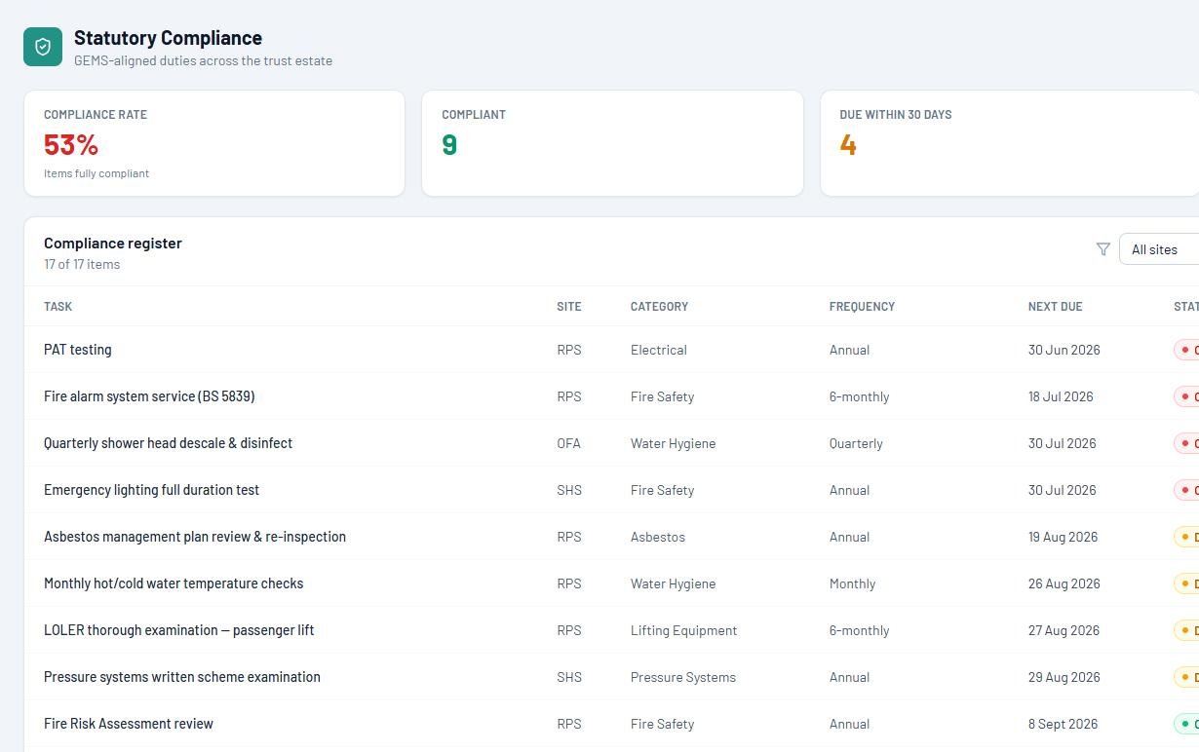This screenshot has height=752, width=1199.
Task: Select 'Quarterly shower head descale & disinfect'
Action: (168, 443)
